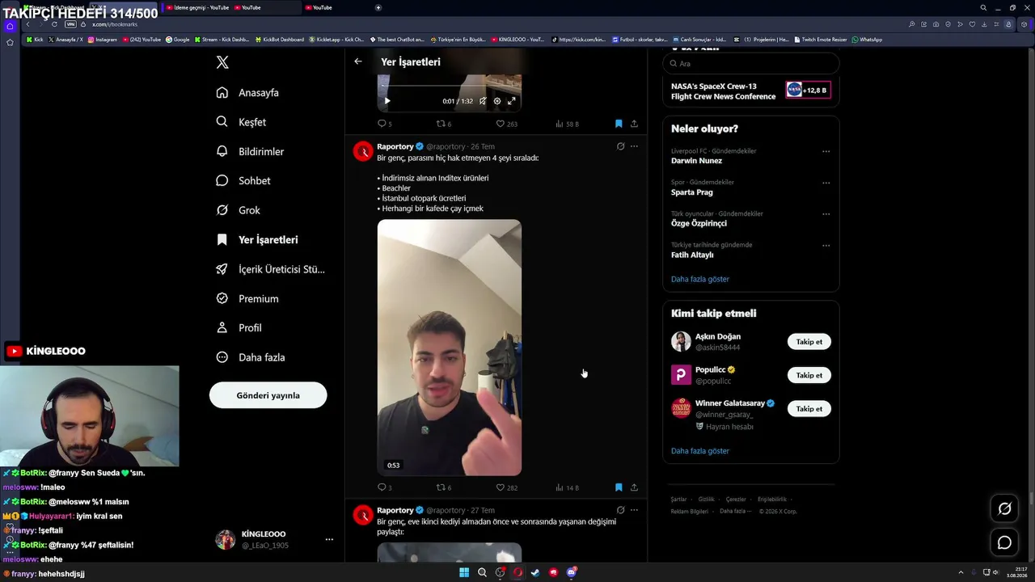
Task: Click Grok icon on 27 Tem post
Action: click(x=620, y=510)
